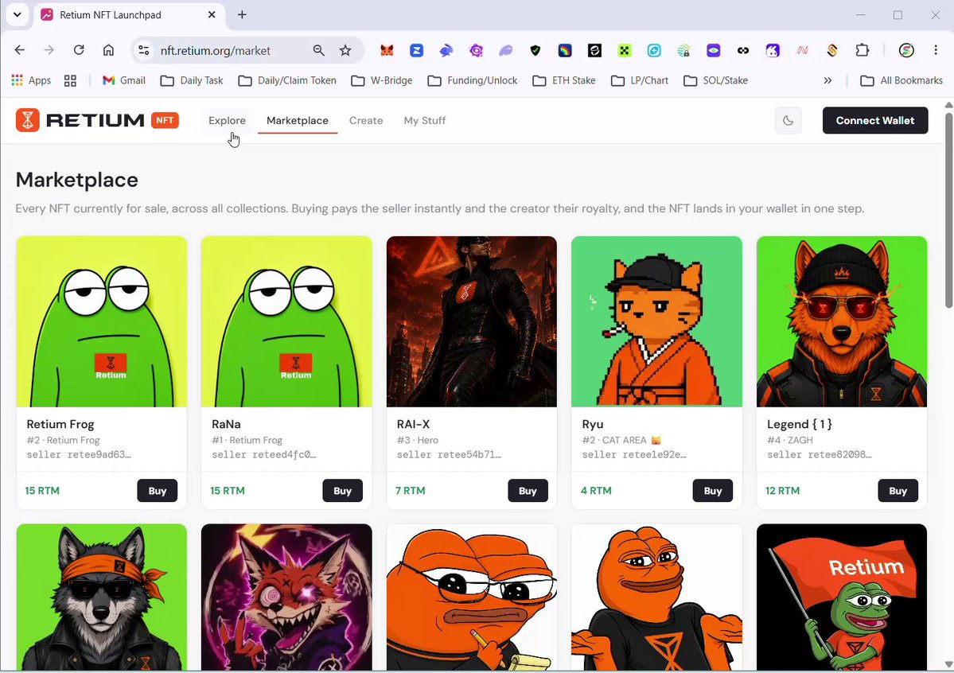Buy the RaNa NFT
Viewport: 954px width, 673px height.
click(343, 491)
